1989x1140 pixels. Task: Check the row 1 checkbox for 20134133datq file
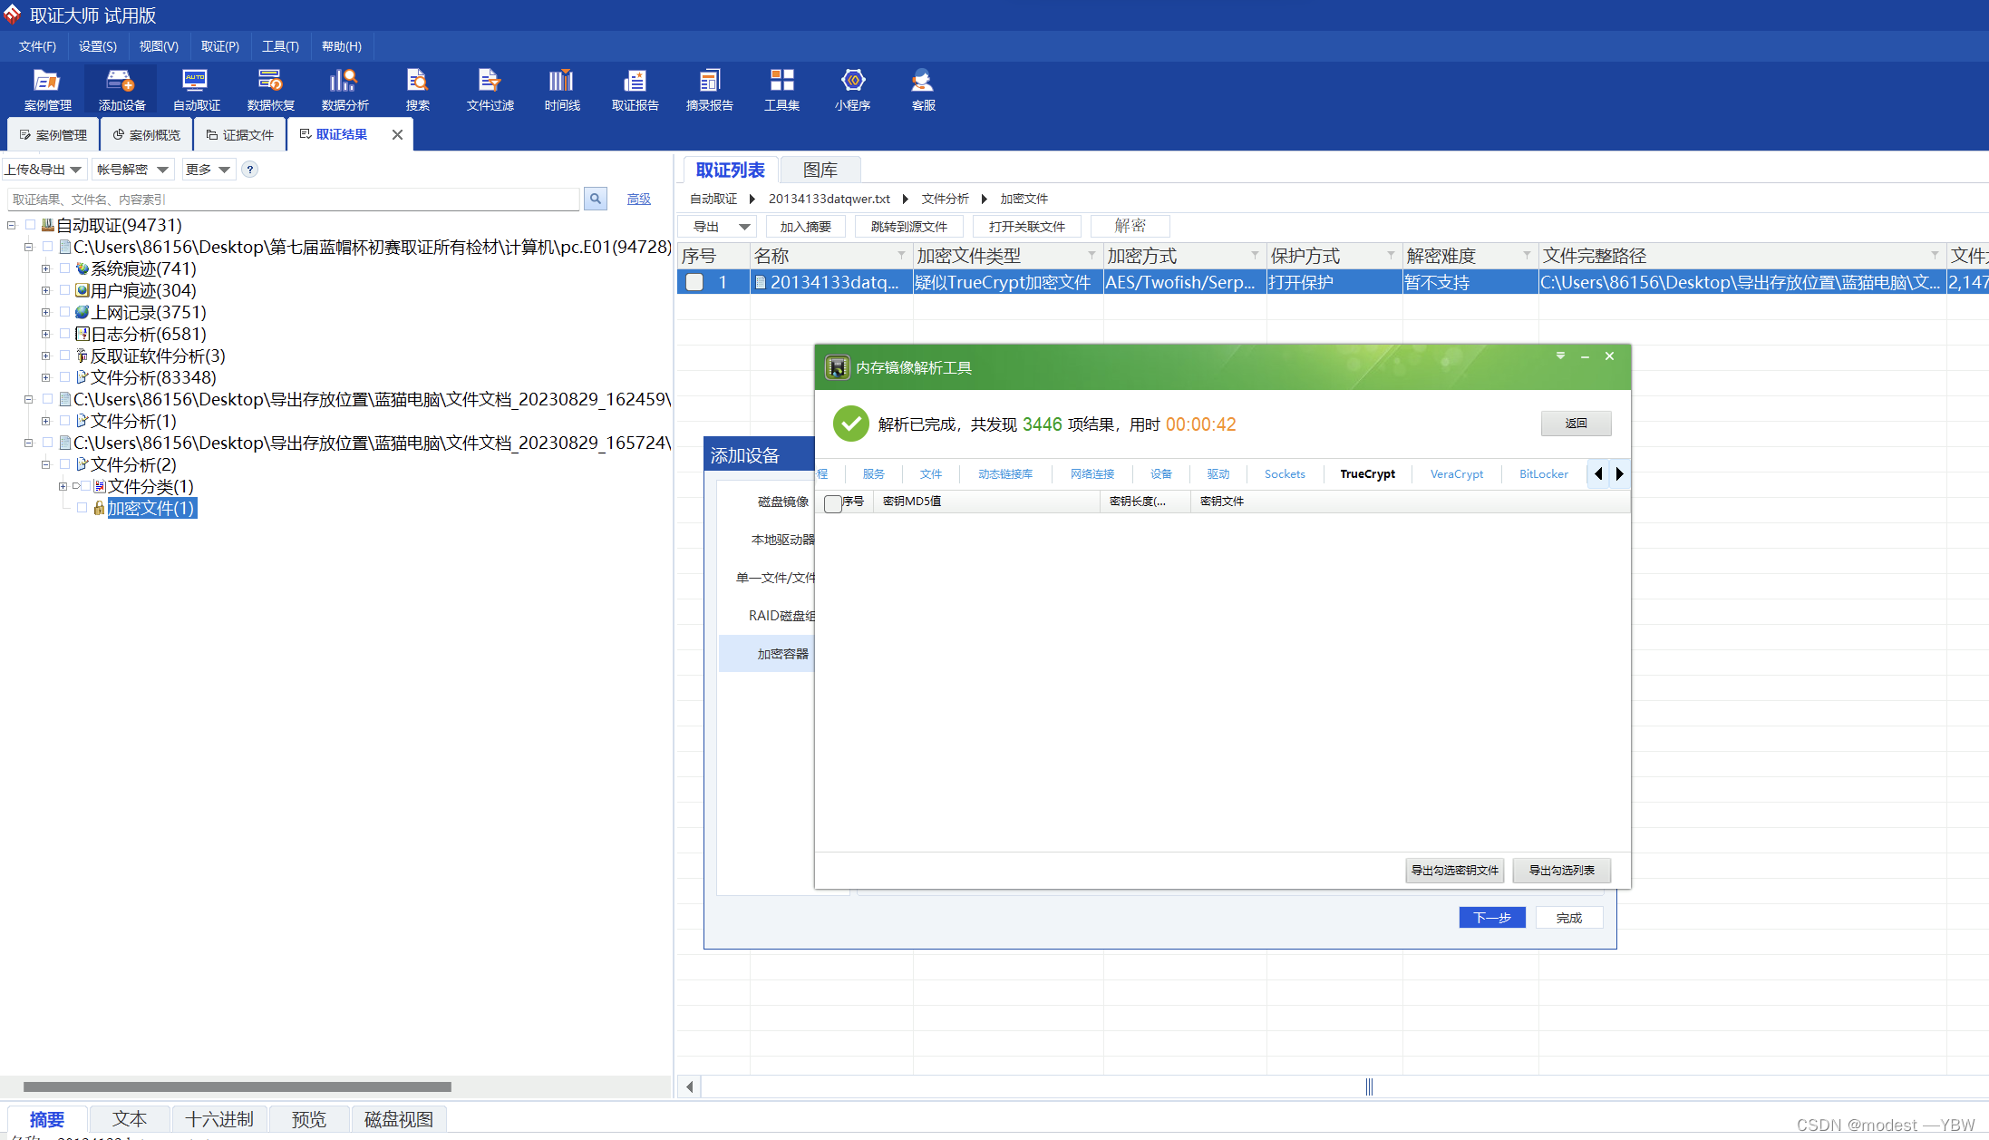click(x=694, y=282)
